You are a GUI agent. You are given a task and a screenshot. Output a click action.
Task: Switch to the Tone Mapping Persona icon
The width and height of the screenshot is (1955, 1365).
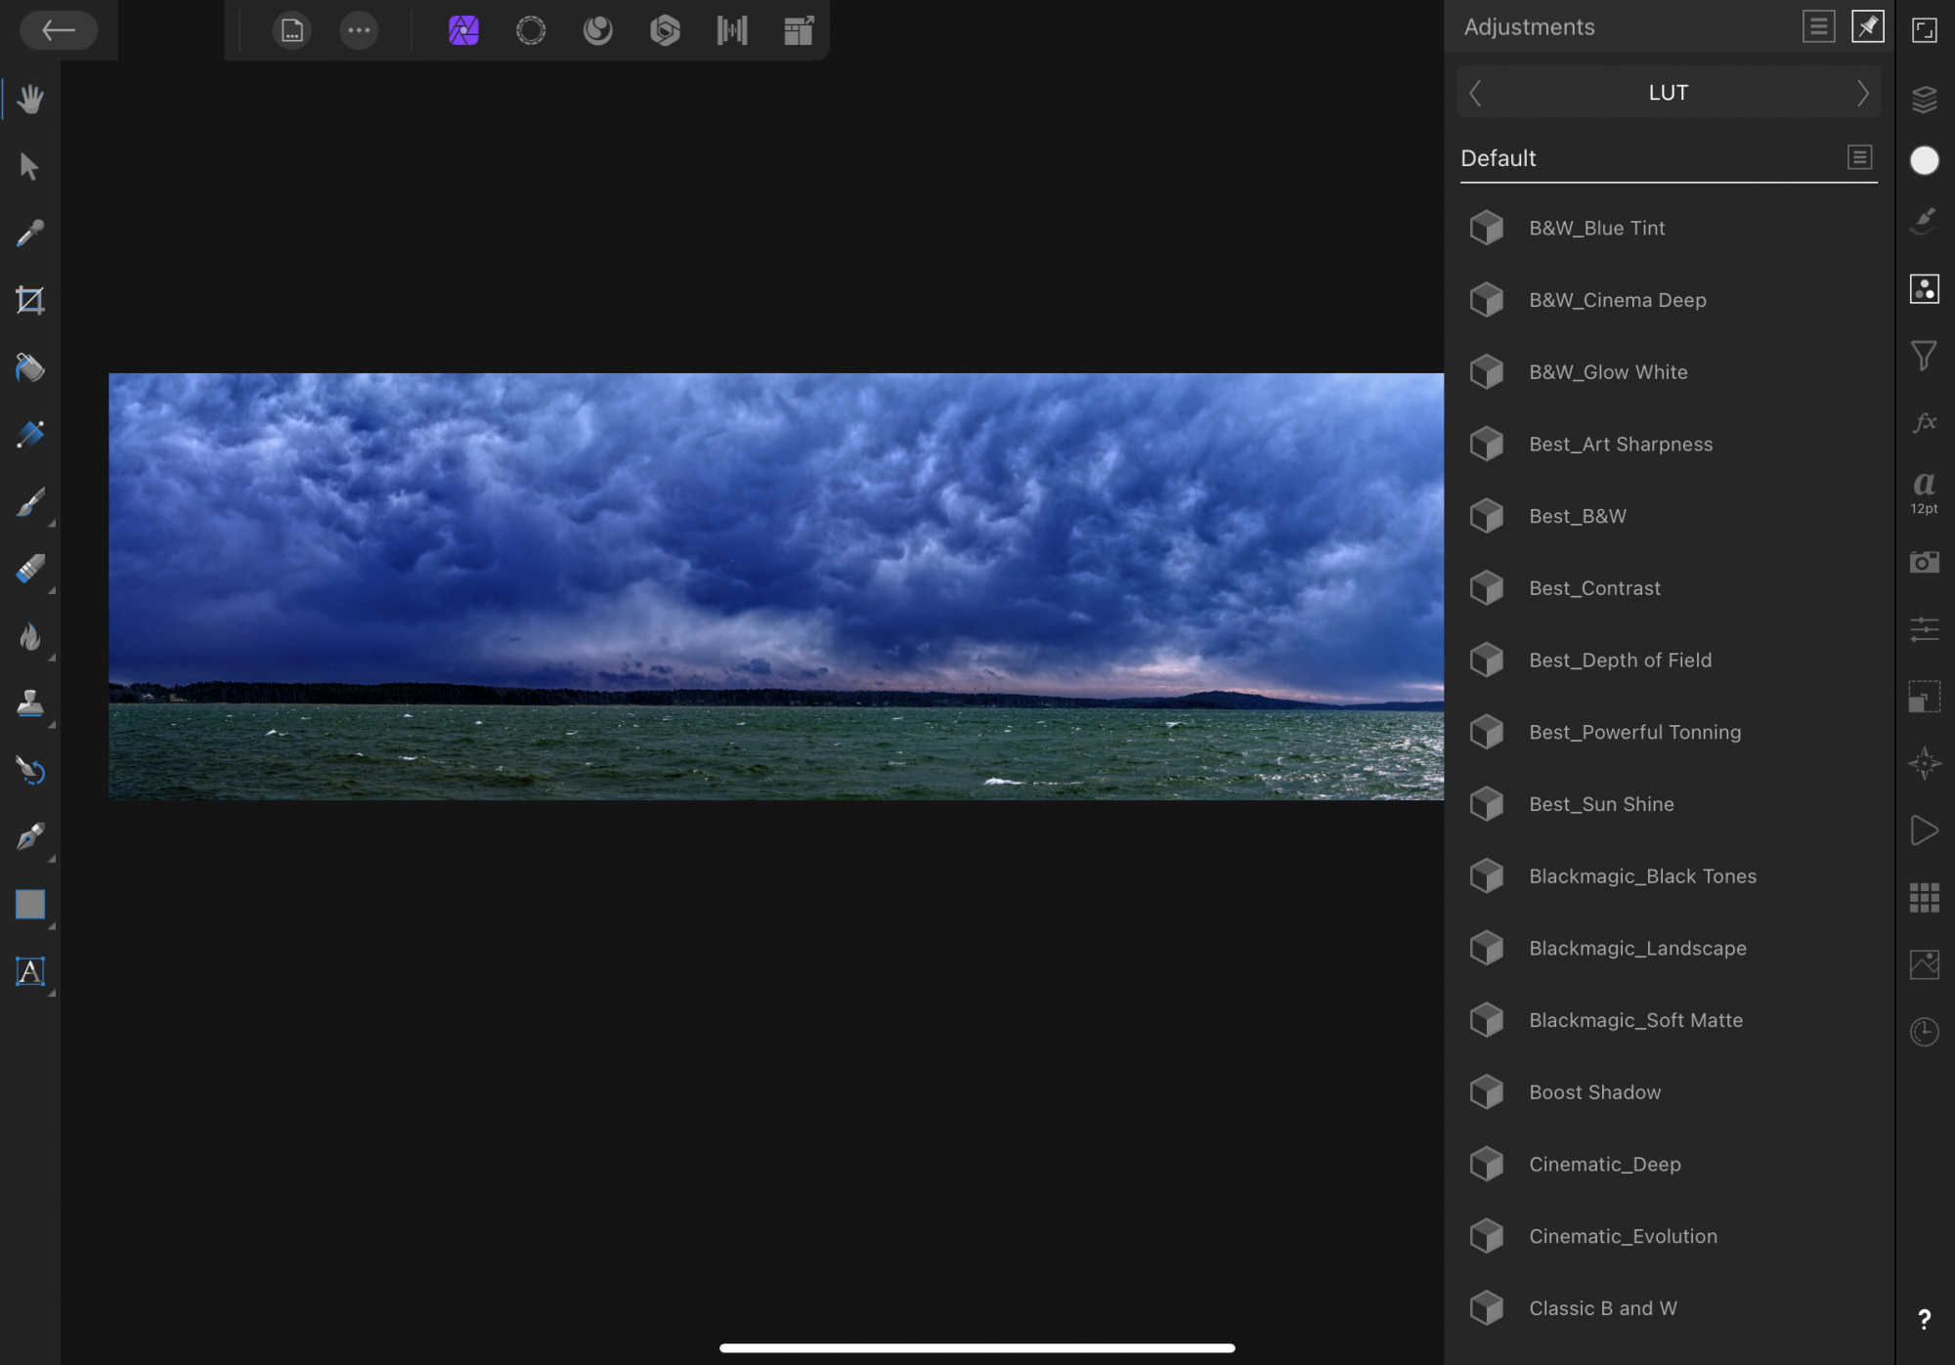pos(732,30)
